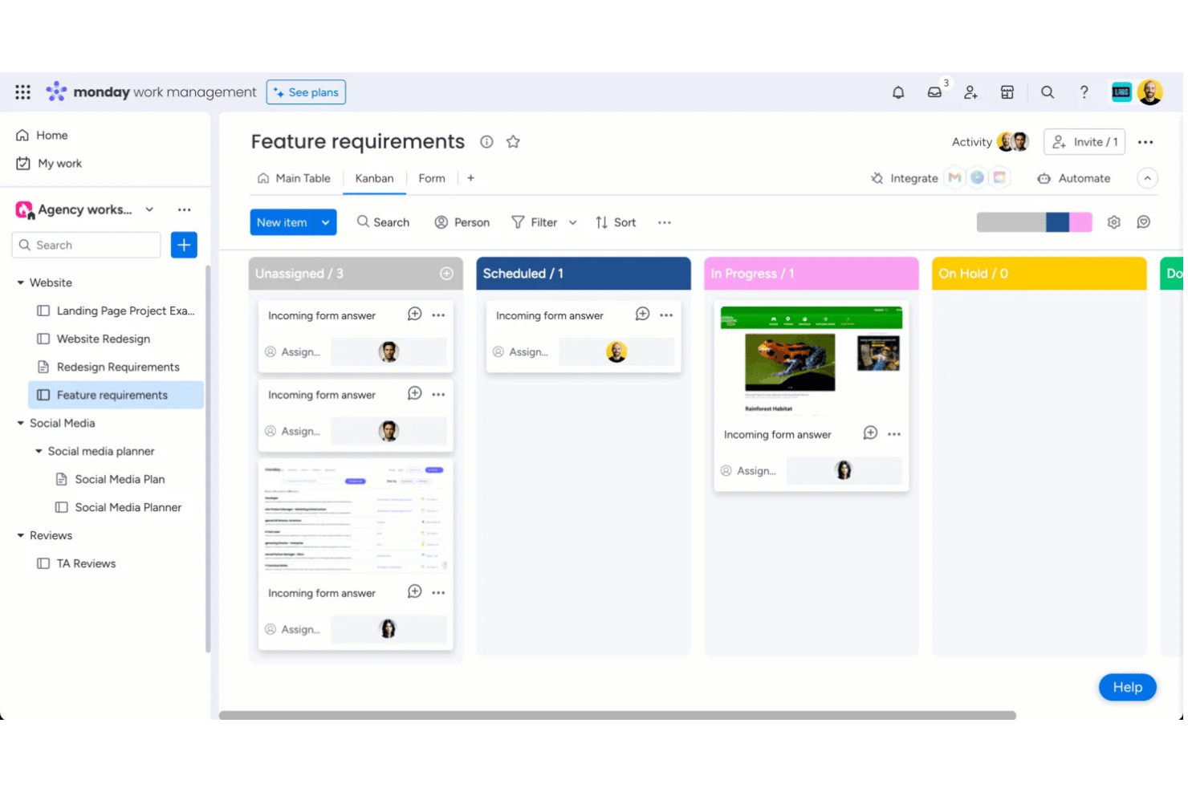Open table screenshot thumbnail in Unassigned card

[x=356, y=518]
